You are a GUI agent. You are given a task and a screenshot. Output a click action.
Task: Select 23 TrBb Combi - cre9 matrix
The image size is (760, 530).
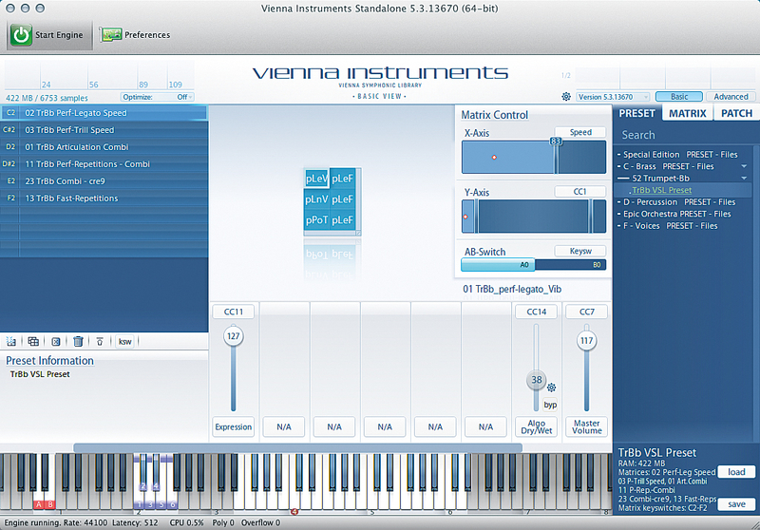click(x=104, y=181)
